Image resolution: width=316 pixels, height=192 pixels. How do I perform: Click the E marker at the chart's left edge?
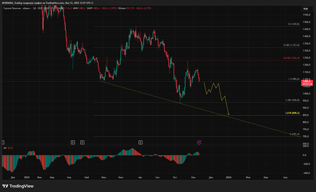pos(3,142)
